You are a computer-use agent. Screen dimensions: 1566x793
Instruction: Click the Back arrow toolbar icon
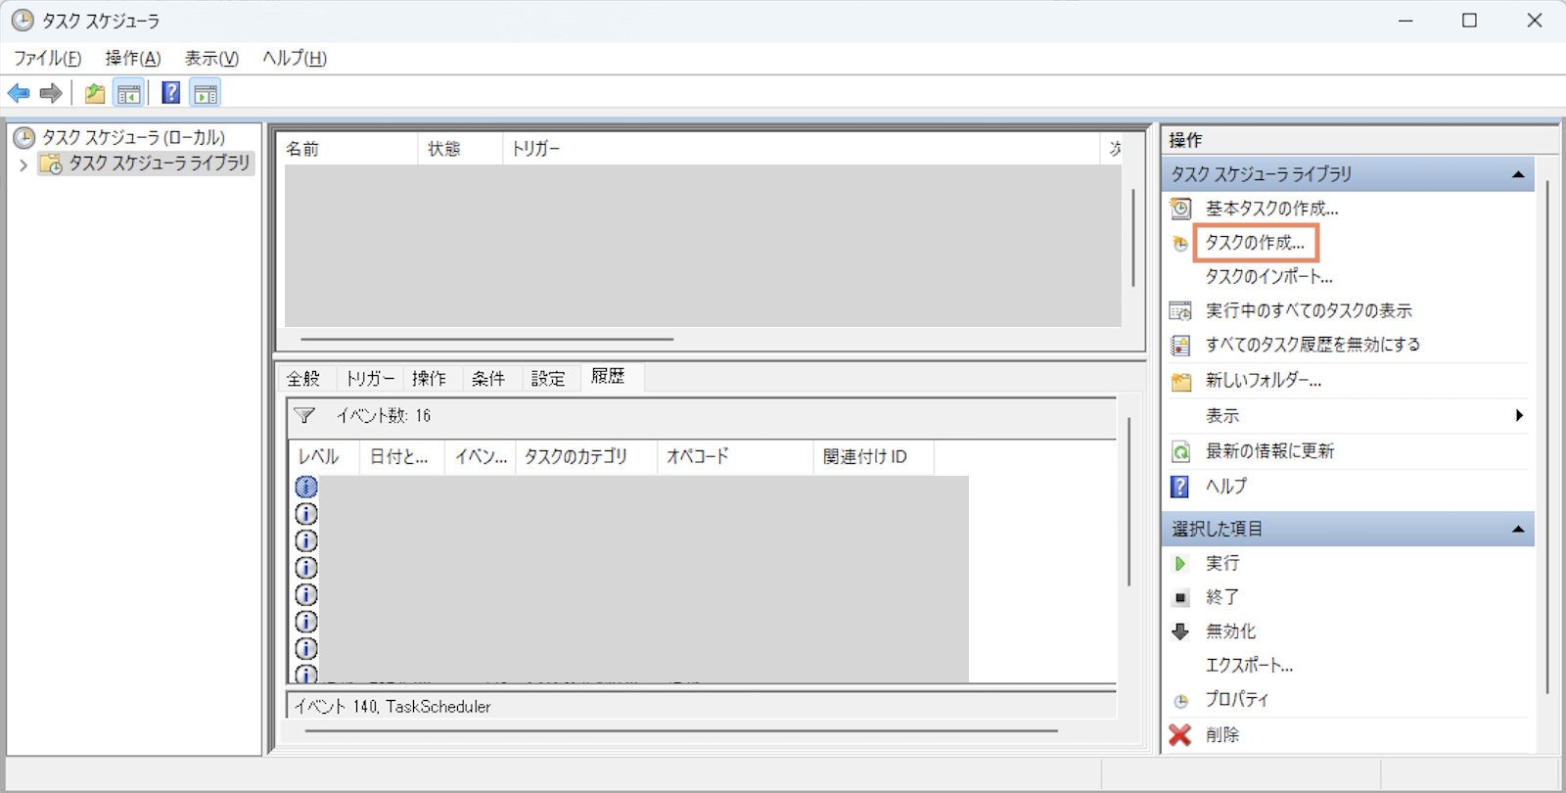coord(19,93)
